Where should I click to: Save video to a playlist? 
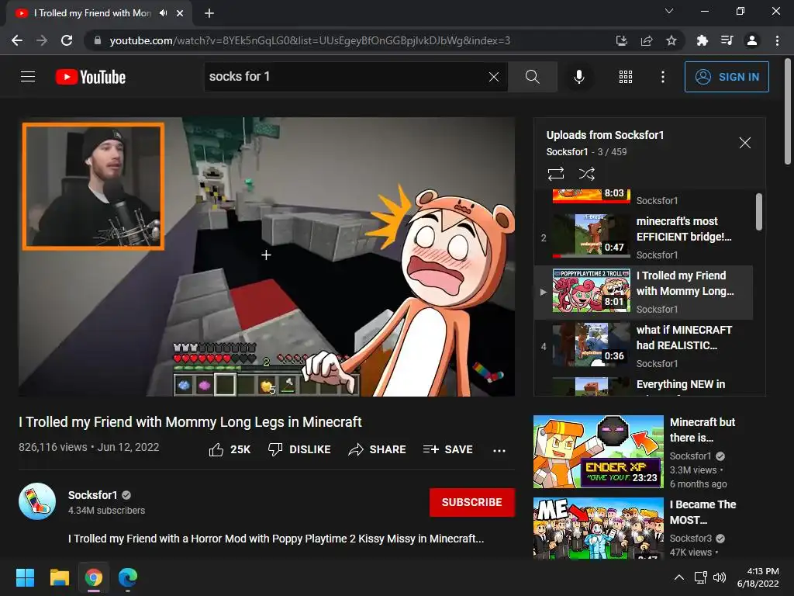coord(447,449)
